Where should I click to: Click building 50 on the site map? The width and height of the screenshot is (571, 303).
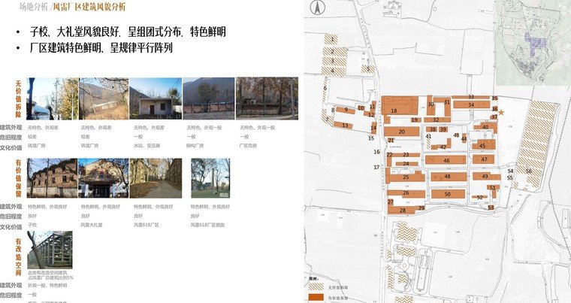(448, 194)
